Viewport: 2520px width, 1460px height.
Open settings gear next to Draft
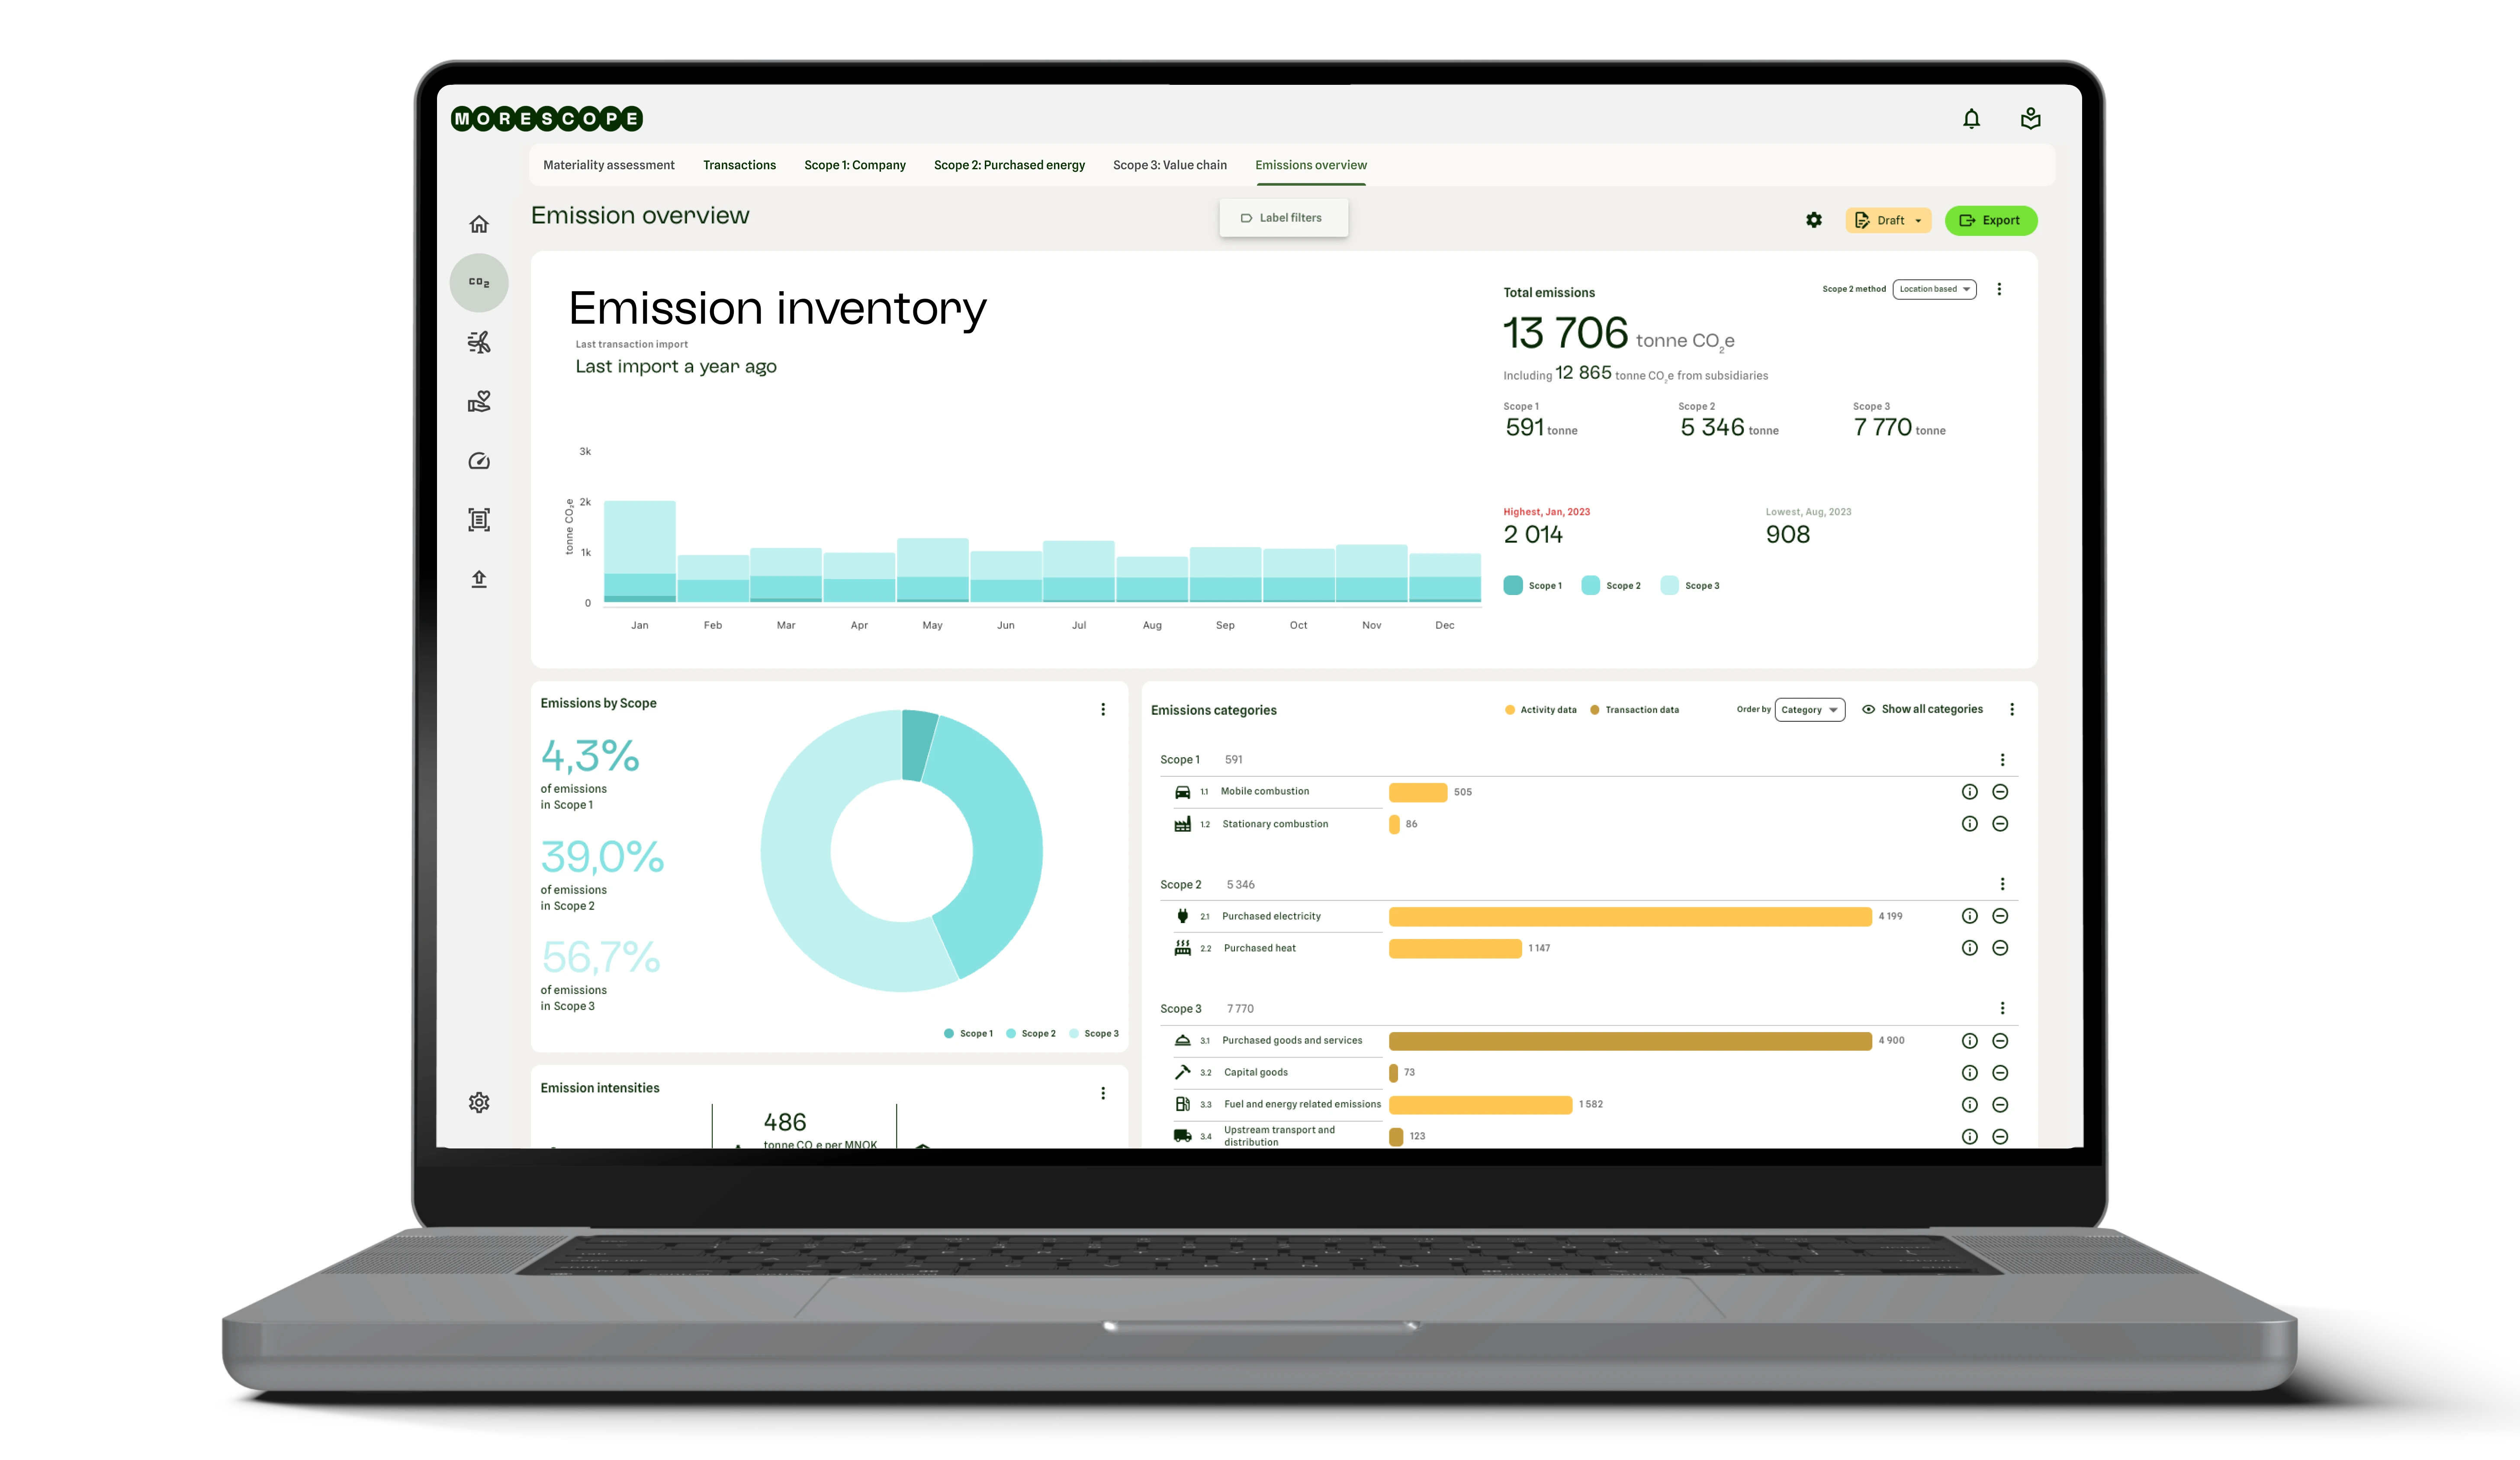pyautogui.click(x=1814, y=220)
